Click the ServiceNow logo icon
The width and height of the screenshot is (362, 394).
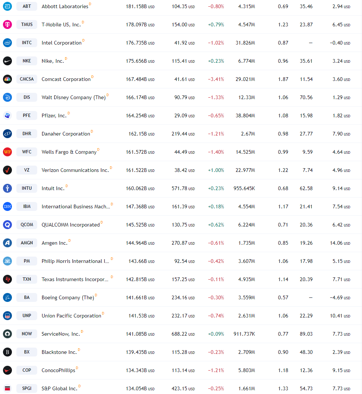(x=7, y=334)
